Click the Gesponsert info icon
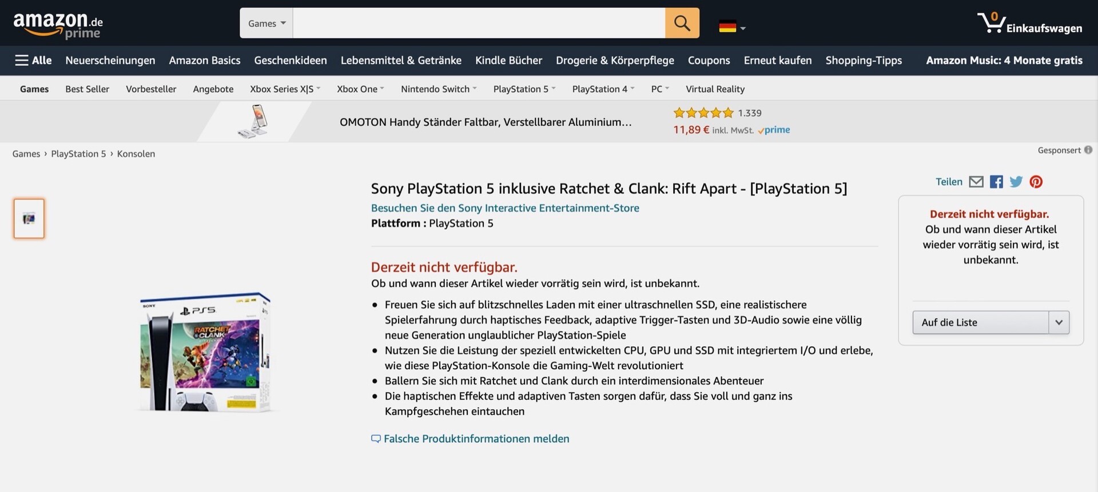1098x492 pixels. (x=1088, y=150)
